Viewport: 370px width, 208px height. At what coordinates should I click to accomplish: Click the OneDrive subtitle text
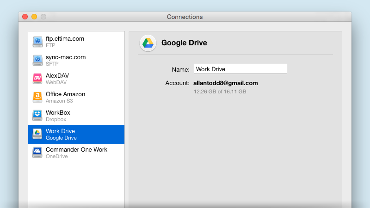(x=56, y=156)
